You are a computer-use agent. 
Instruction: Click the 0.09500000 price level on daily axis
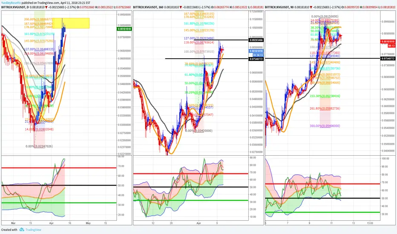pos(124,14)
